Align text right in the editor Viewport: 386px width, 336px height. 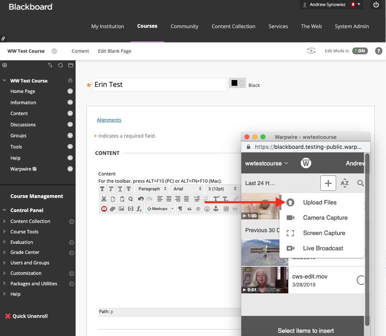178,199
